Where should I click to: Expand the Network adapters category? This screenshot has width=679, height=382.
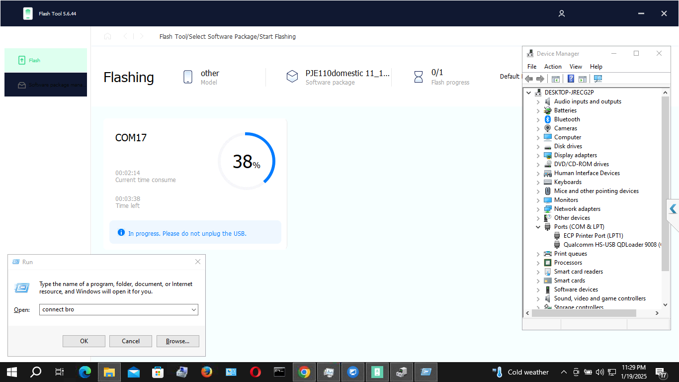coord(538,209)
